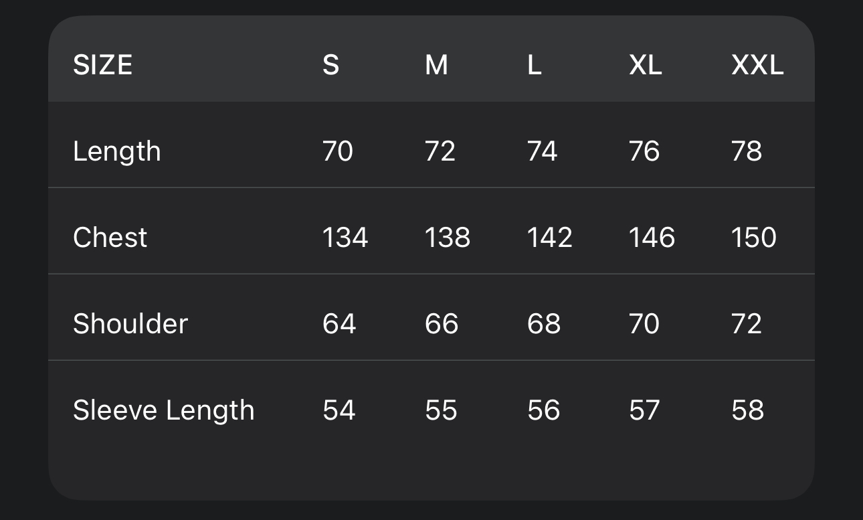Select Shoulder value 66 for size M
863x520 pixels.
click(441, 325)
